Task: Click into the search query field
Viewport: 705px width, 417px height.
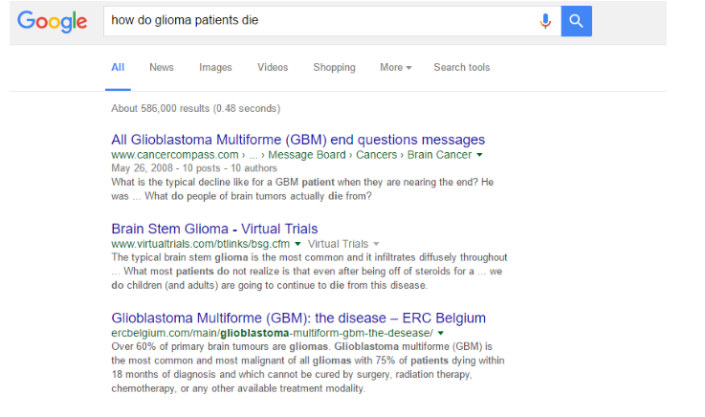Action: point(316,20)
